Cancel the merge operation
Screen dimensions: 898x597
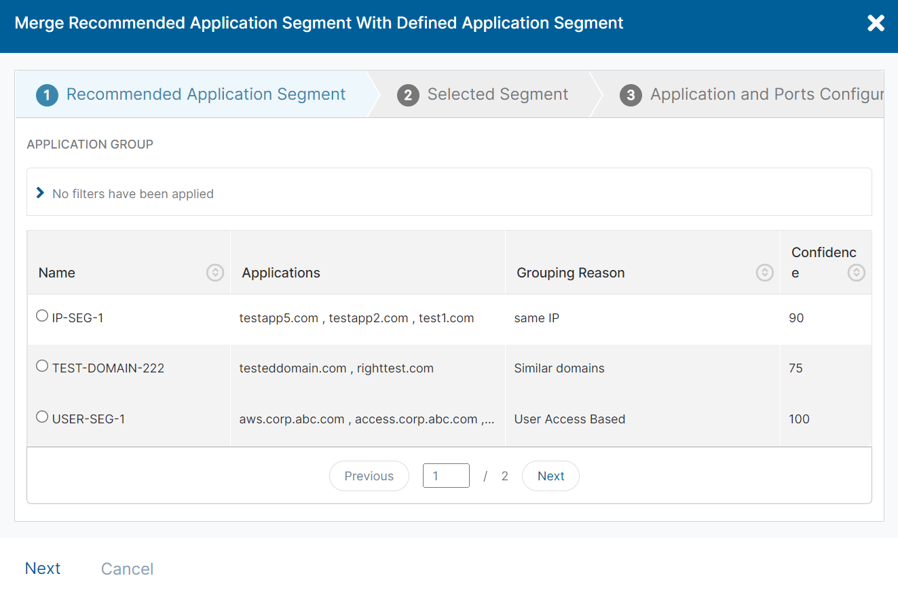tap(127, 569)
